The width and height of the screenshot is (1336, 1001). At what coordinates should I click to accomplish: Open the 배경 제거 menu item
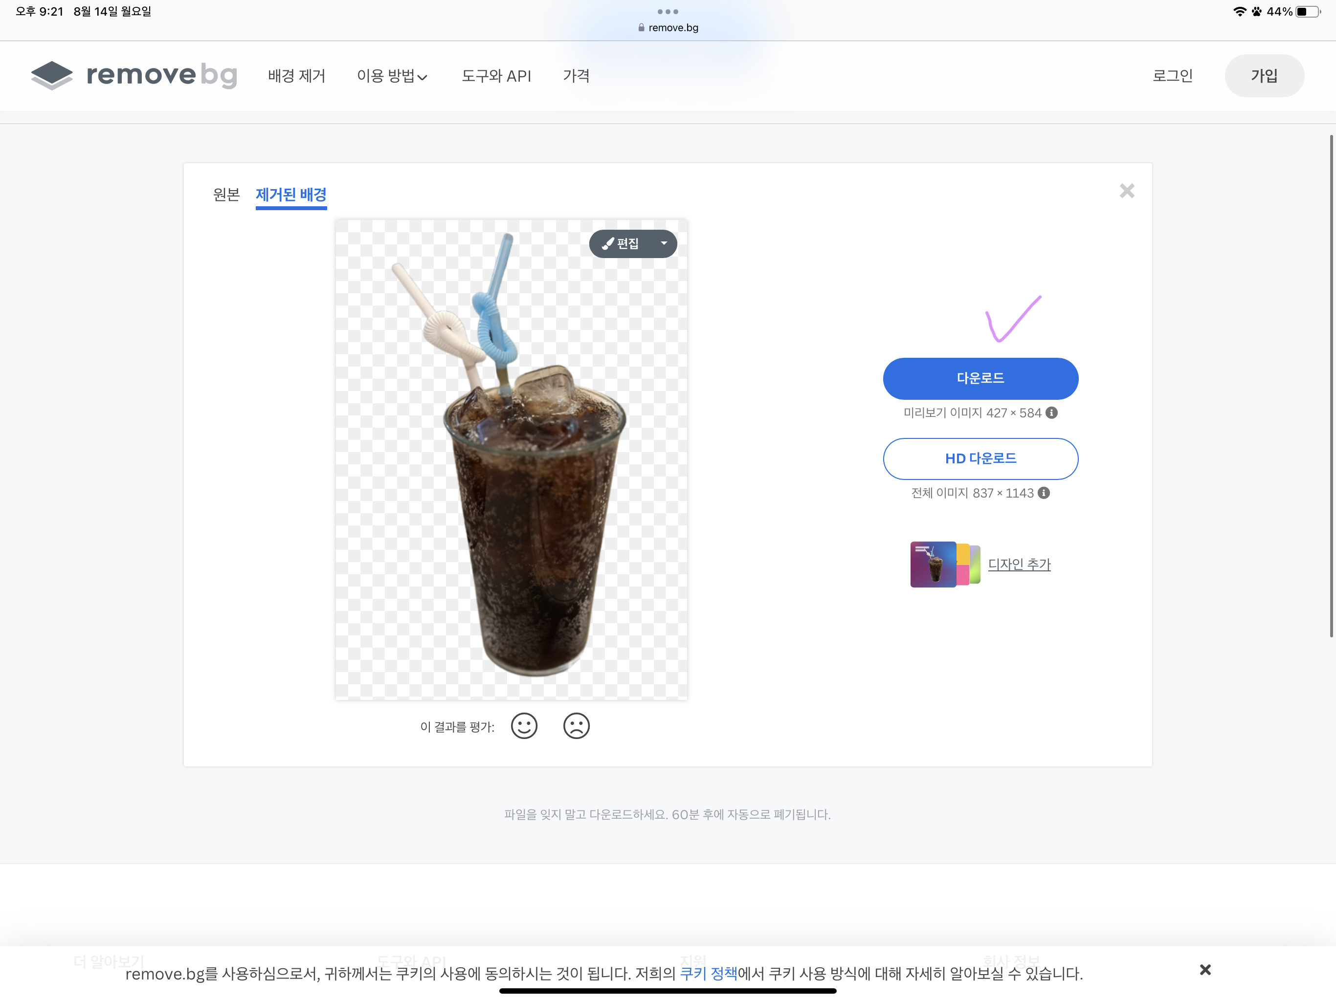(296, 76)
